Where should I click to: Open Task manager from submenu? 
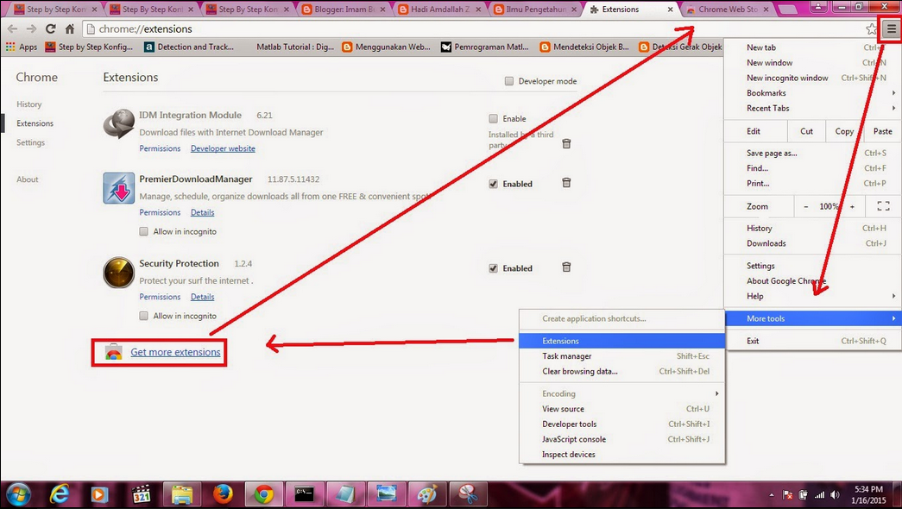[621, 356]
